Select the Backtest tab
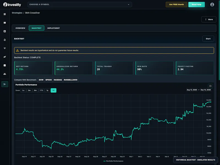This screenshot has height=165, width=220. [x=37, y=28]
